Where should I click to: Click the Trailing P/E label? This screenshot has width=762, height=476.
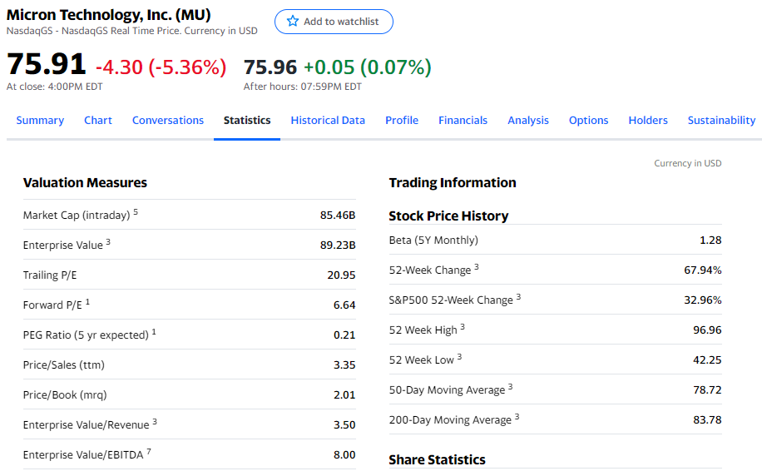pos(50,275)
